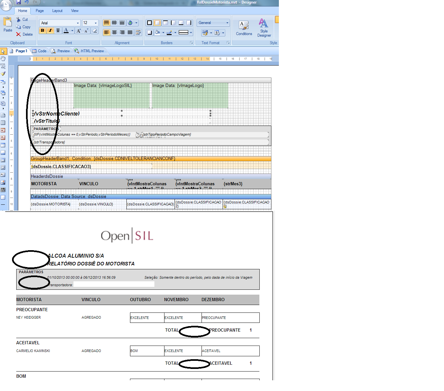Open the Page ribbon tab

tap(40, 11)
